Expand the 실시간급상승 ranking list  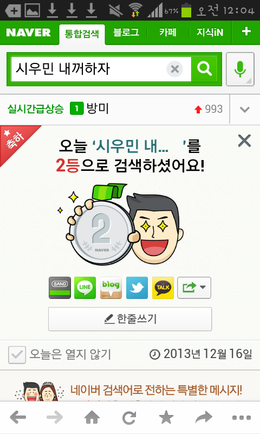(245, 110)
